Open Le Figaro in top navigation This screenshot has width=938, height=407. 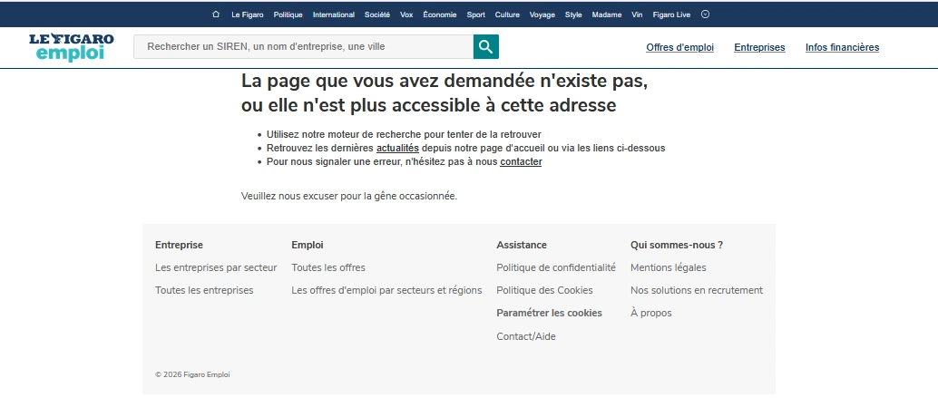pos(247,15)
